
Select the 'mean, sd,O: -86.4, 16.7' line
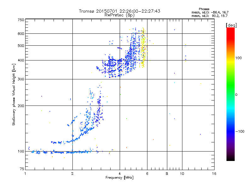tap(210, 12)
